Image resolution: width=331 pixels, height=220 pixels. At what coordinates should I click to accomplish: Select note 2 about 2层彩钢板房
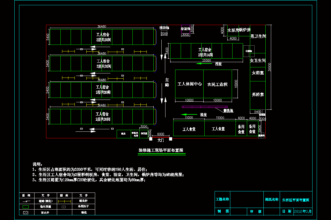pyautogui.click(x=108, y=174)
